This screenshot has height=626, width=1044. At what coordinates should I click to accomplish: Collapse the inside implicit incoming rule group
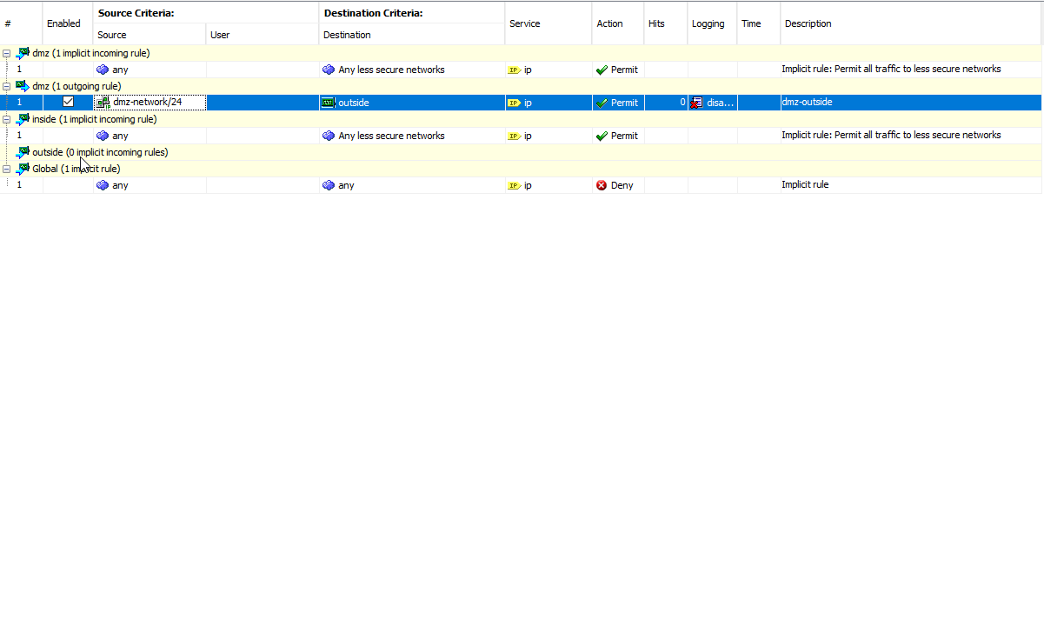click(x=7, y=119)
